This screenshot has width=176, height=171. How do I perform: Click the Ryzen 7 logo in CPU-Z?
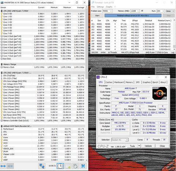click(x=159, y=94)
